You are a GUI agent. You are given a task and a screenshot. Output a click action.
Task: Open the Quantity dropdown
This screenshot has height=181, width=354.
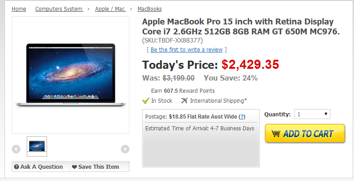pyautogui.click(x=312, y=114)
